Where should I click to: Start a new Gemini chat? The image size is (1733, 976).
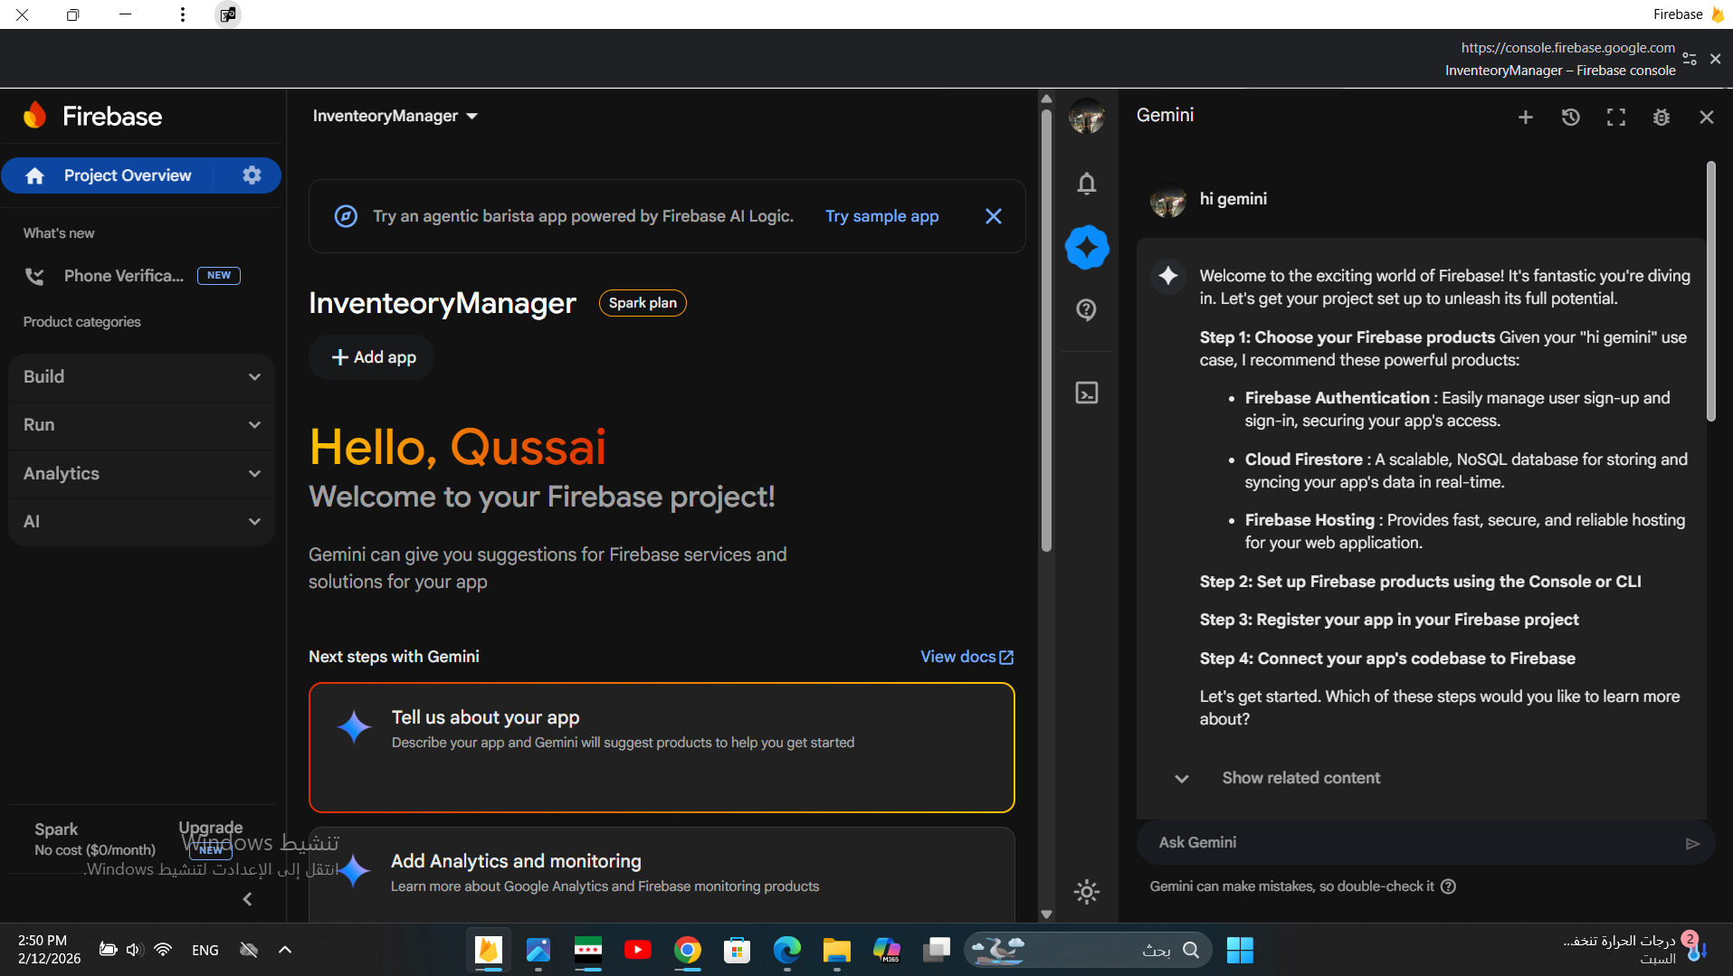coord(1525,117)
